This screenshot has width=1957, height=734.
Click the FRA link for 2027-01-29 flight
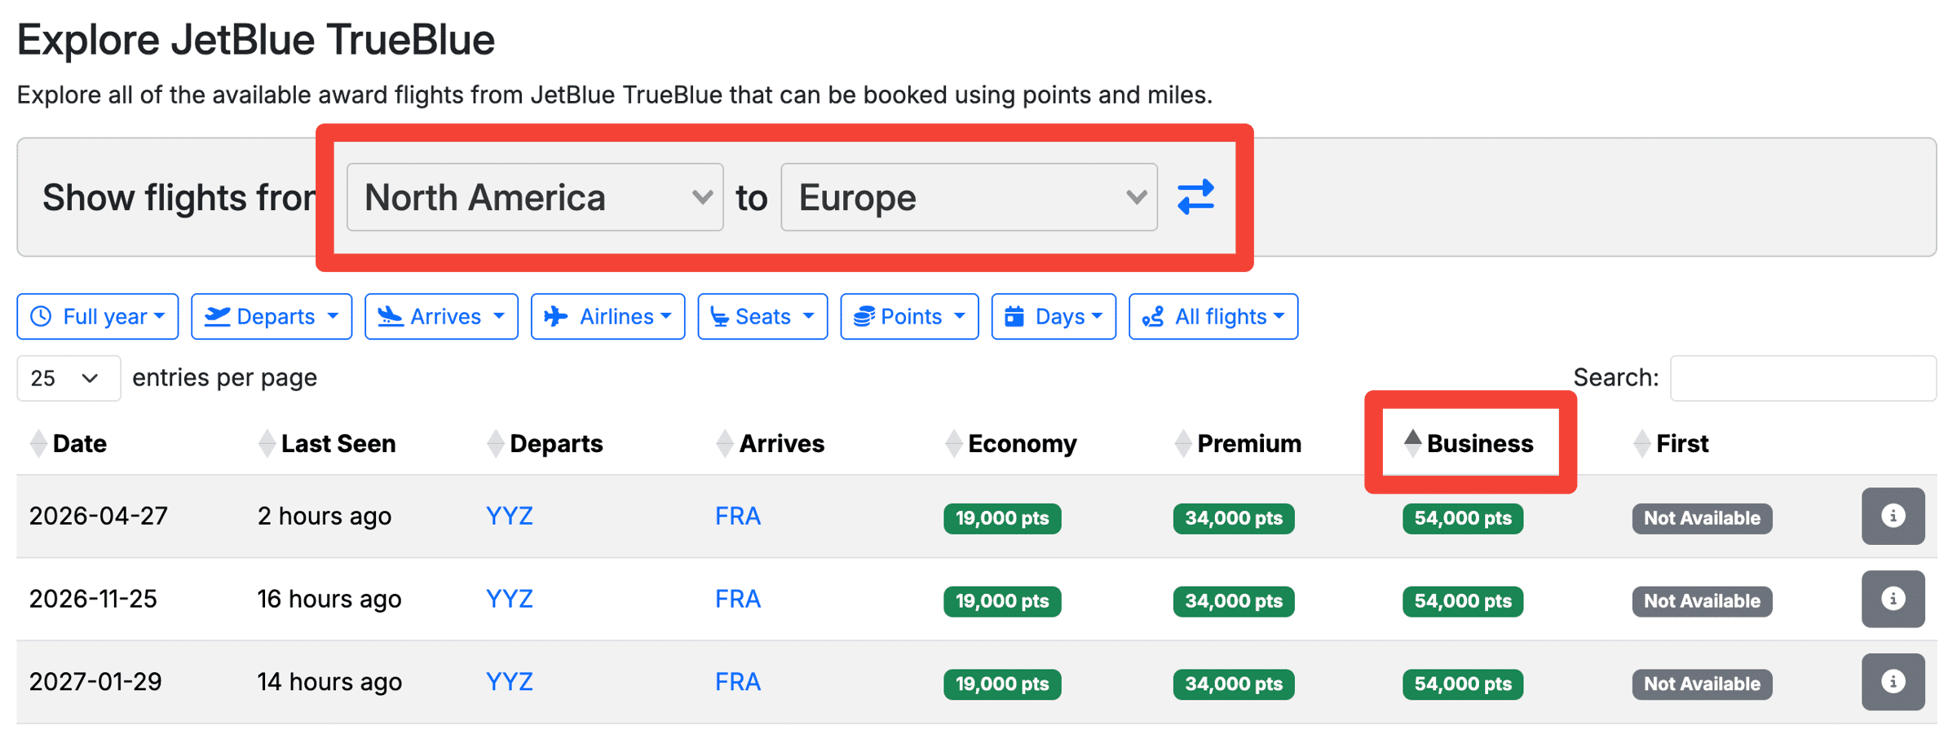[x=737, y=682]
